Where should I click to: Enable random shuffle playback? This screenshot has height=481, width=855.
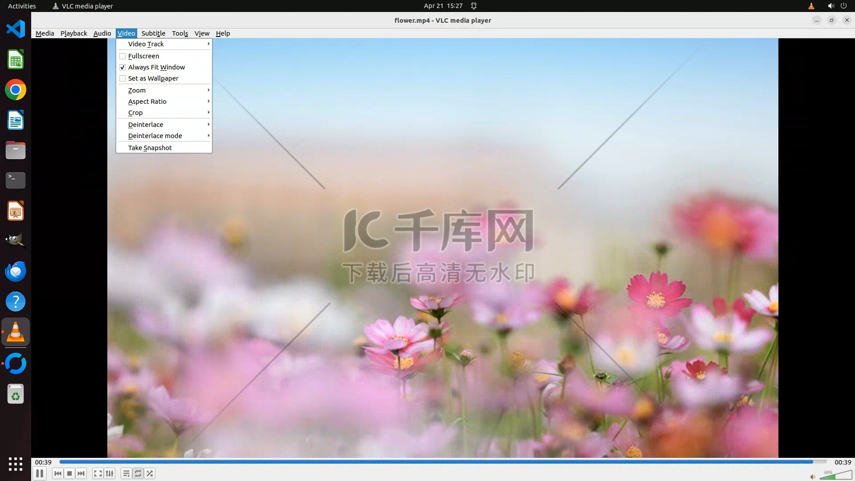pos(150,473)
